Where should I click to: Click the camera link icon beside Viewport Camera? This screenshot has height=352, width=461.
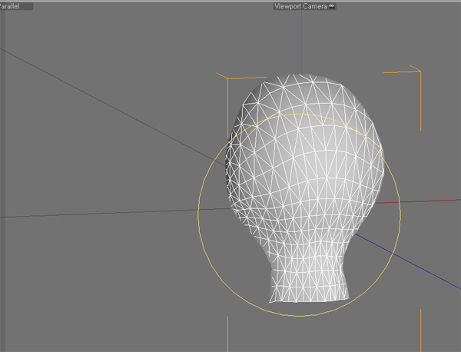coord(332,6)
